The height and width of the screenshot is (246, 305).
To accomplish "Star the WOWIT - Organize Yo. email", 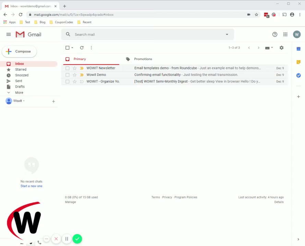I will point(74,81).
